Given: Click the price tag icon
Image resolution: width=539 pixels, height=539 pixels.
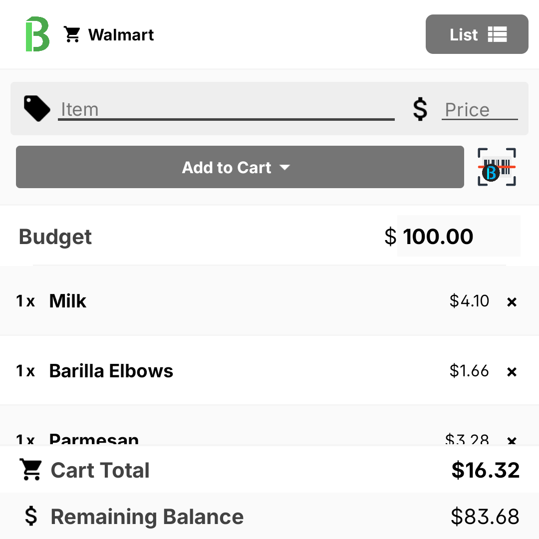Looking at the screenshot, I should coord(37,108).
